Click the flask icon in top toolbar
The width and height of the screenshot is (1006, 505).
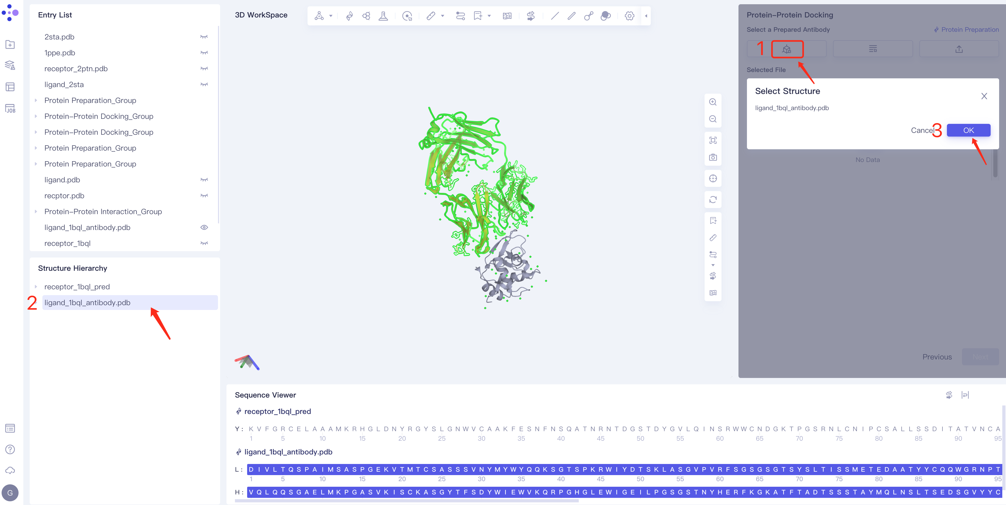tap(384, 16)
